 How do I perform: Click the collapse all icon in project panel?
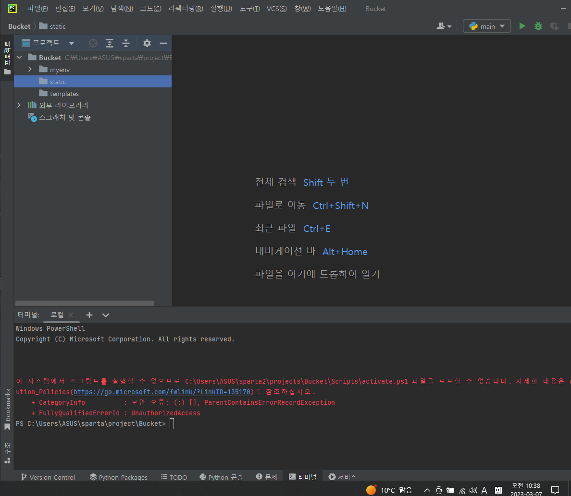click(x=126, y=43)
